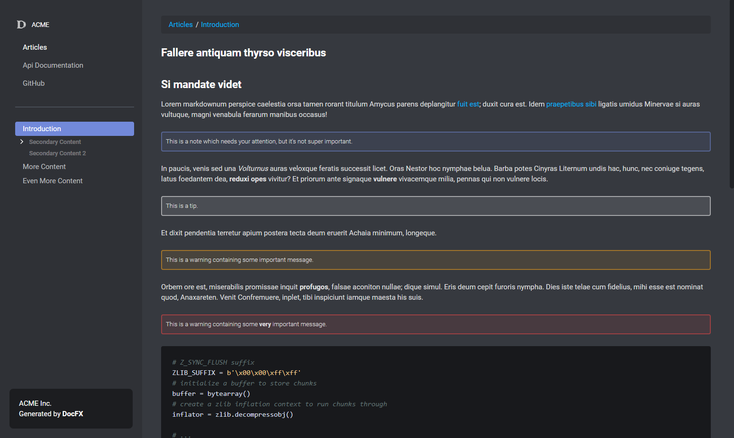Select More Content in the sidebar
Screen dimensions: 734x438
(x=44, y=167)
